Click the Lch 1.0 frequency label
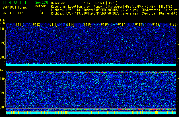Viewport: 179px width, 117px height. (2, 29)
